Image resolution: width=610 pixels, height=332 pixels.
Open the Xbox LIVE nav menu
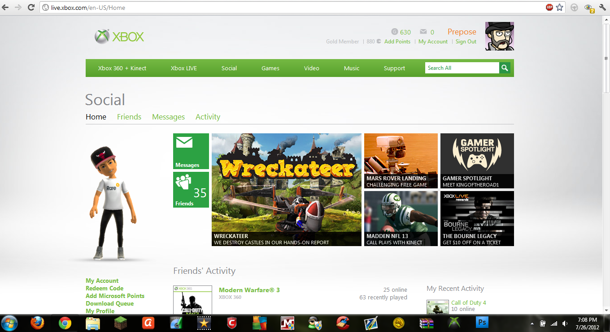click(x=184, y=68)
